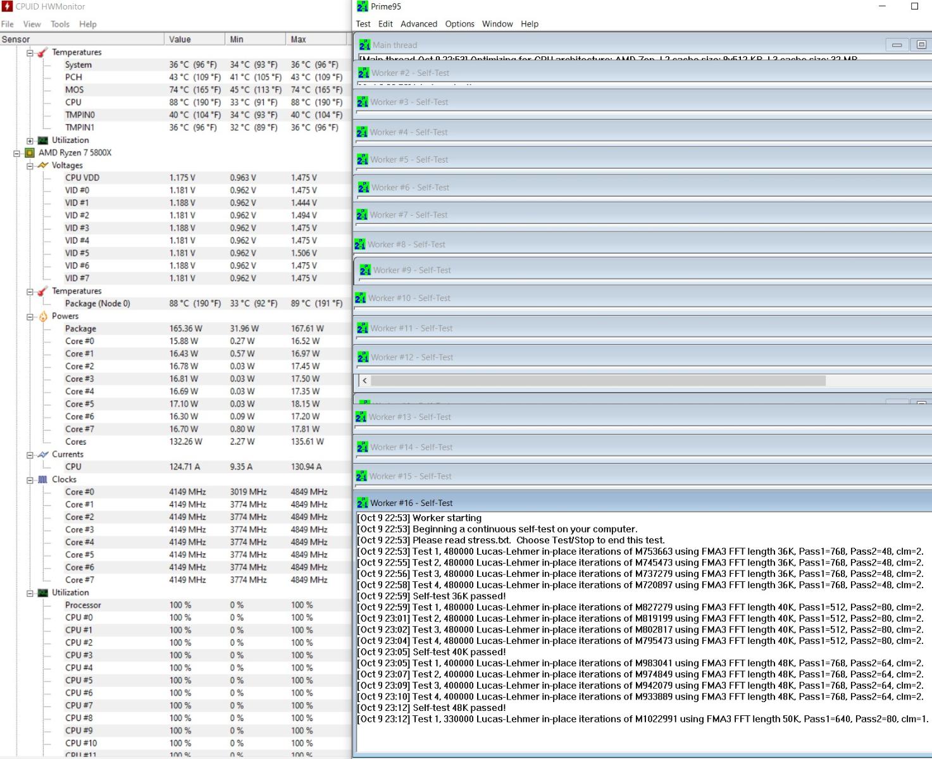
Task: Open the Tools menu in HWMonitor
Action: 60,24
